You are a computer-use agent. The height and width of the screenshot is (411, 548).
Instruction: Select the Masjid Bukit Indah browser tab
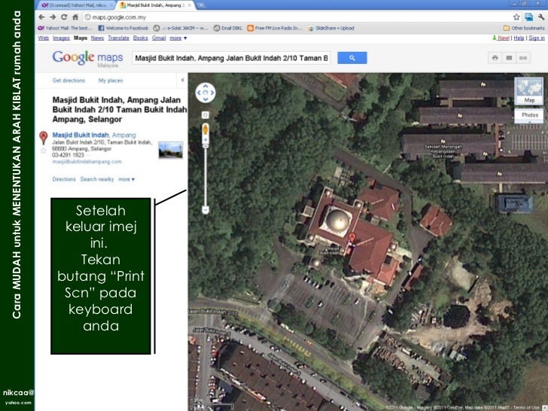point(155,5)
